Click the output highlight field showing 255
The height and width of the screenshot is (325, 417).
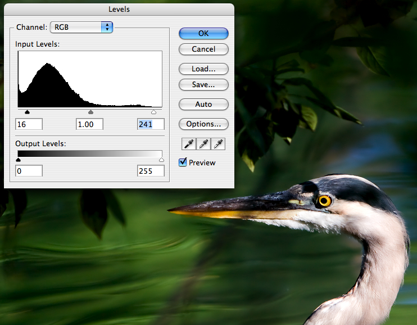(x=151, y=171)
